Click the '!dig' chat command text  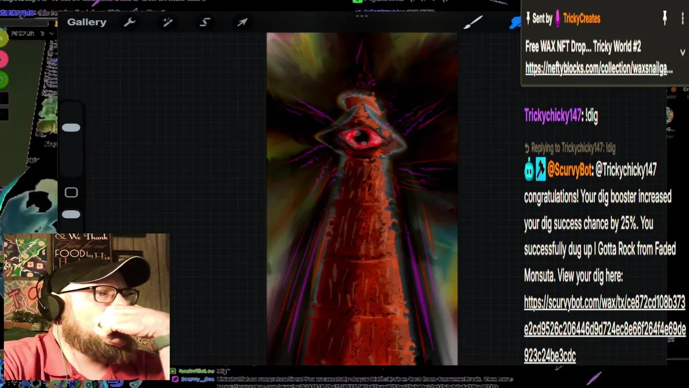tap(592, 115)
